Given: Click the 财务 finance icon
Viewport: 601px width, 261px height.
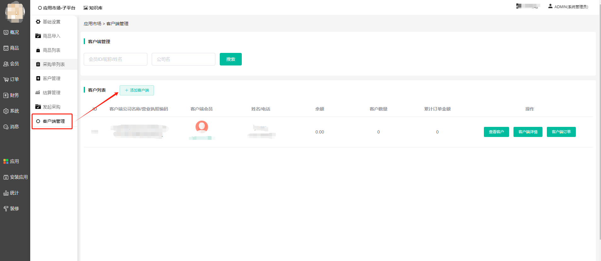Looking at the screenshot, I should point(6,95).
